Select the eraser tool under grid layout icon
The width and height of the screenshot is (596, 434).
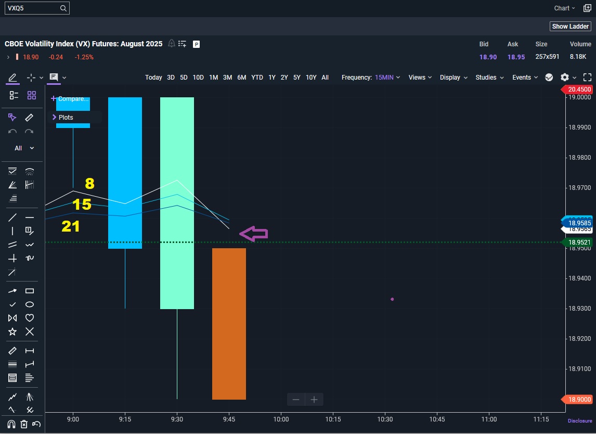click(x=29, y=118)
